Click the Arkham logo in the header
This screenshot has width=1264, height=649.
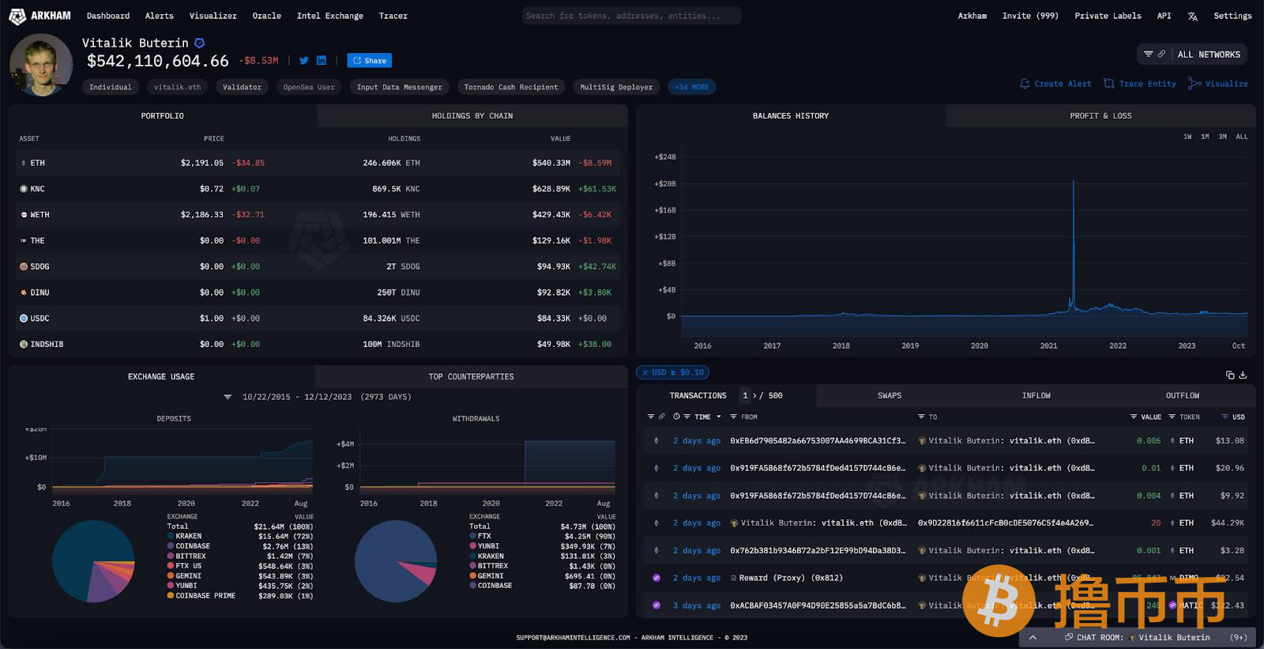coord(39,16)
